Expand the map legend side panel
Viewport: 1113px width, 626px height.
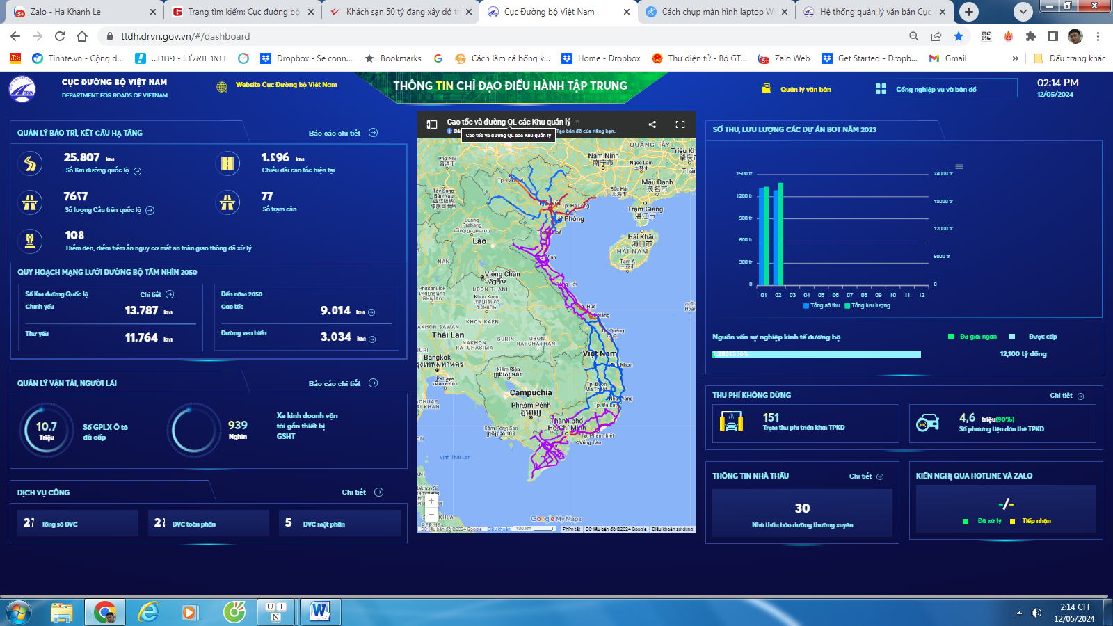(432, 125)
